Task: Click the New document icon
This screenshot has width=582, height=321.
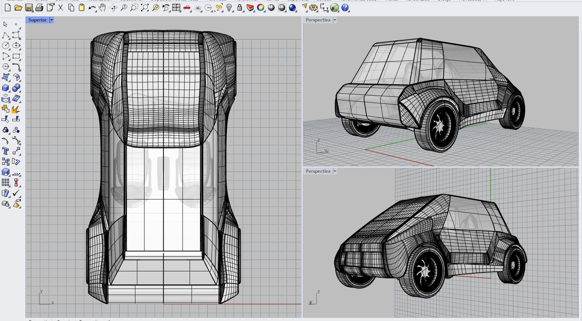Action: click(x=8, y=8)
